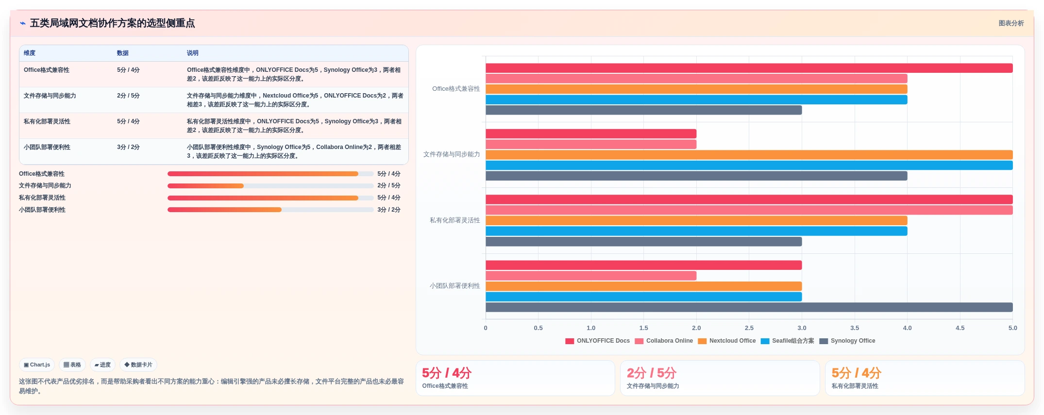Toggle the Synology Office legend swatch
This screenshot has width=1044, height=415.
(824, 341)
